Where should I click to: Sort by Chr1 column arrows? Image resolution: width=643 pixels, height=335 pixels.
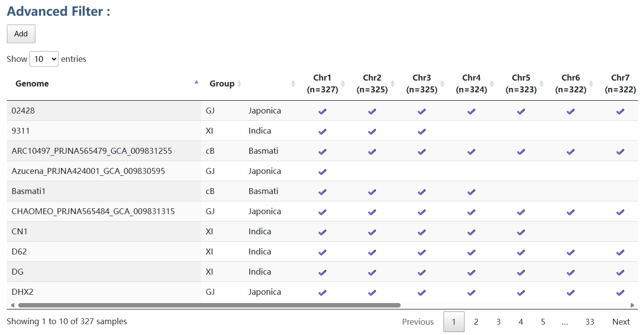343,84
